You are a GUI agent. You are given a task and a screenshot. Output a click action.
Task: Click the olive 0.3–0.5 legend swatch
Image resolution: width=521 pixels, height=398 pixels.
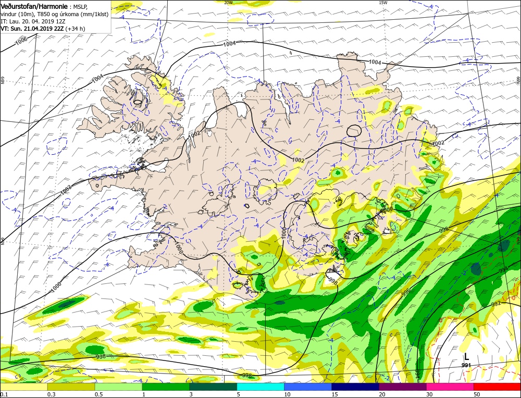71,387
